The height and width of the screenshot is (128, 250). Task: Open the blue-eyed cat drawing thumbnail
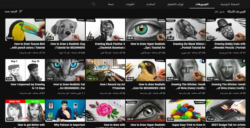65,70
